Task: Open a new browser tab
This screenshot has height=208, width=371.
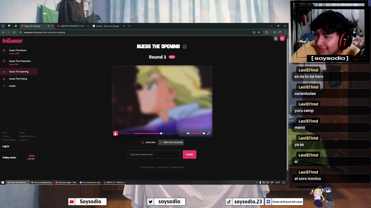Action: pos(129,26)
